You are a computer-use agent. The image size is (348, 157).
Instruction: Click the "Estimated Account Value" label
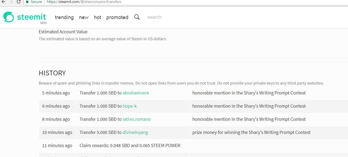[63, 32]
